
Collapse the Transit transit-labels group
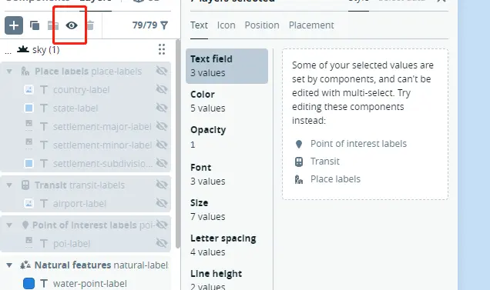click(x=9, y=185)
